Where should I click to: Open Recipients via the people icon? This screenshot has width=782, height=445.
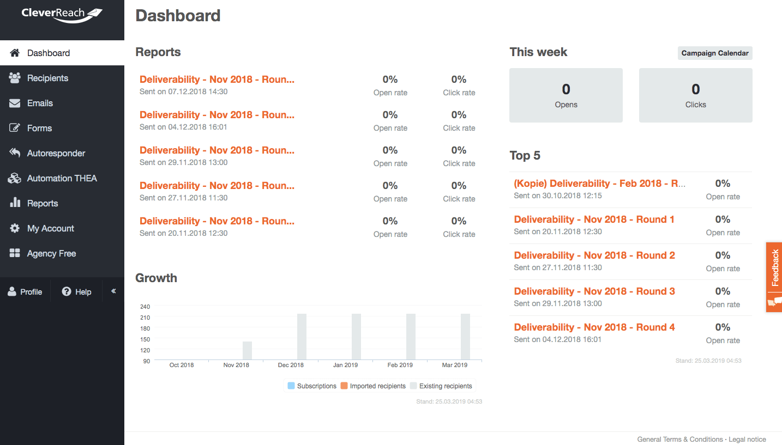coord(15,78)
